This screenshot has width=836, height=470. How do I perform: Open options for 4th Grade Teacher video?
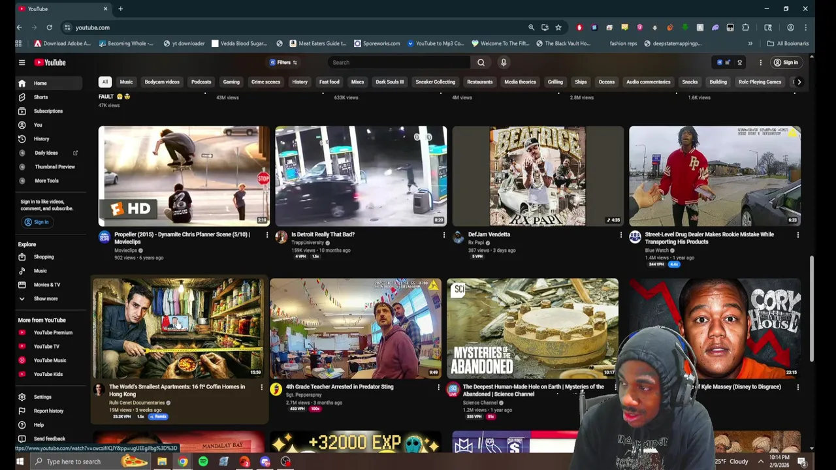click(x=438, y=387)
